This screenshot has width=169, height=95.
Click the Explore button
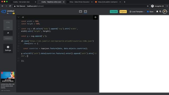pos(123,12)
